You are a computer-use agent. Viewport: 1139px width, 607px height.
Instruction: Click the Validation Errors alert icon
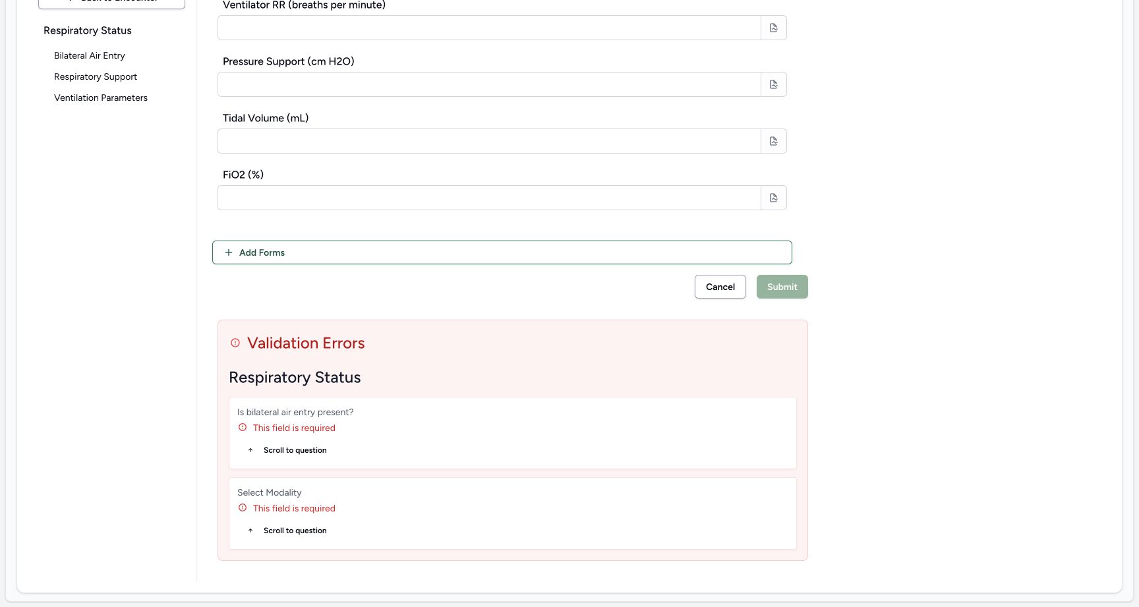(235, 343)
